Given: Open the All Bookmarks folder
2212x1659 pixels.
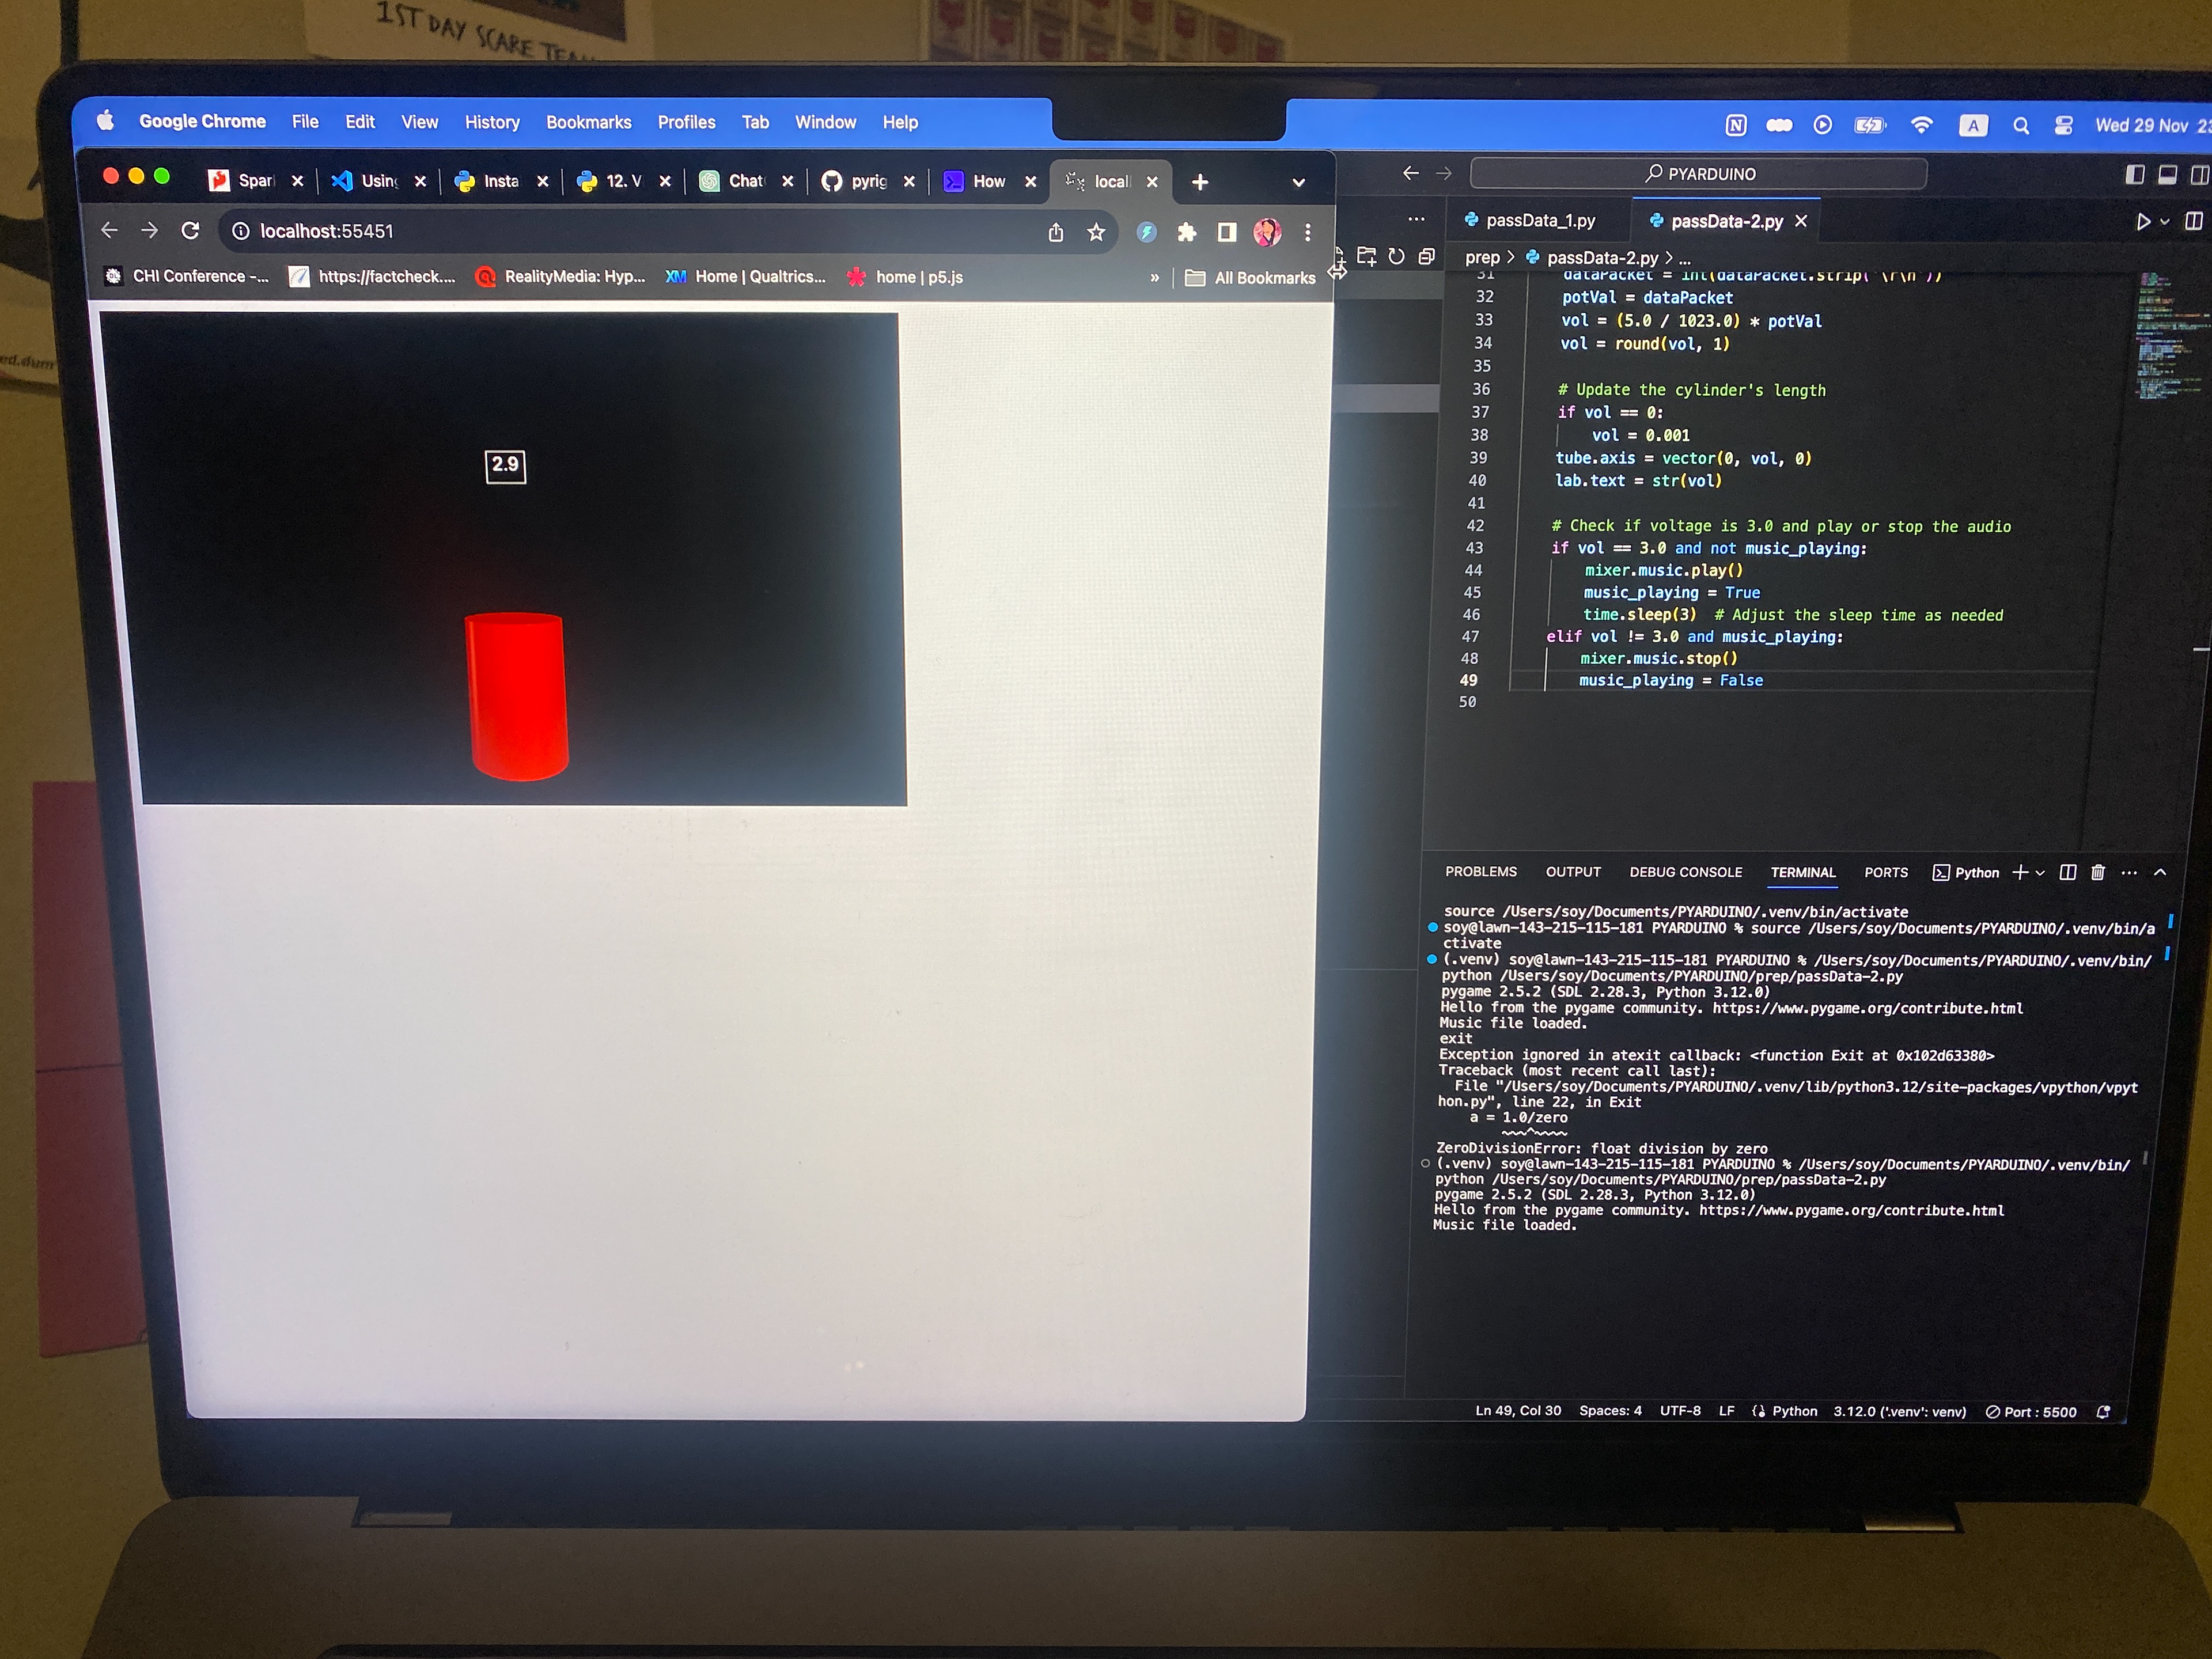Looking at the screenshot, I should pyautogui.click(x=1251, y=278).
